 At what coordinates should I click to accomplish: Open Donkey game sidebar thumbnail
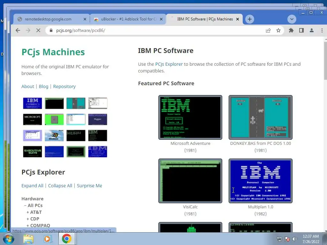click(x=76, y=103)
